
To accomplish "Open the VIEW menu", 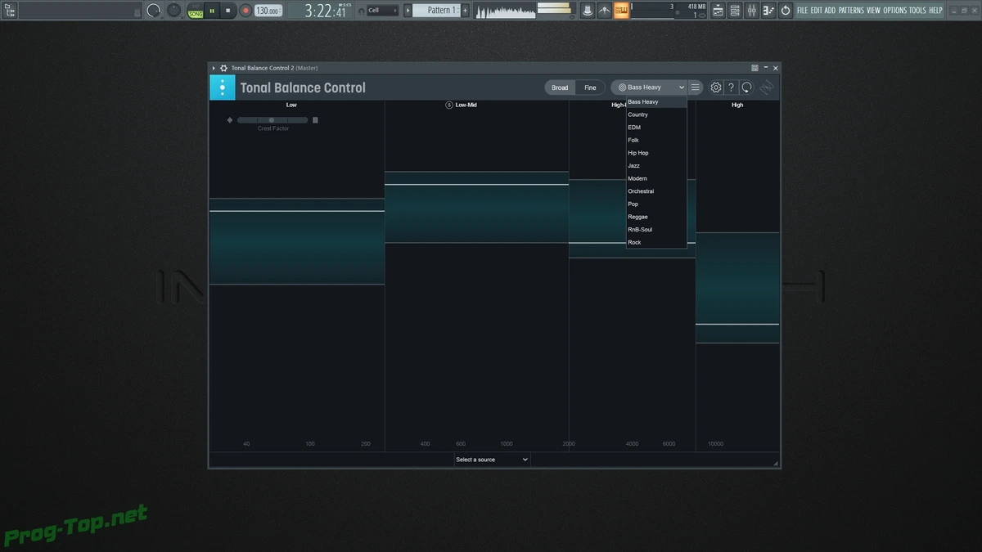I will click(873, 11).
